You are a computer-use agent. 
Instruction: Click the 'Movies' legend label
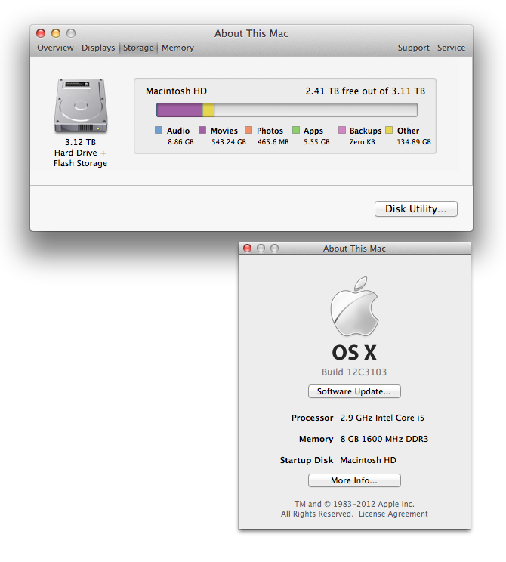click(x=224, y=131)
